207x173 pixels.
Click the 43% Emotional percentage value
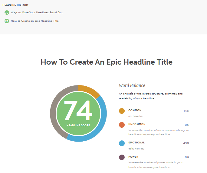click(x=186, y=143)
